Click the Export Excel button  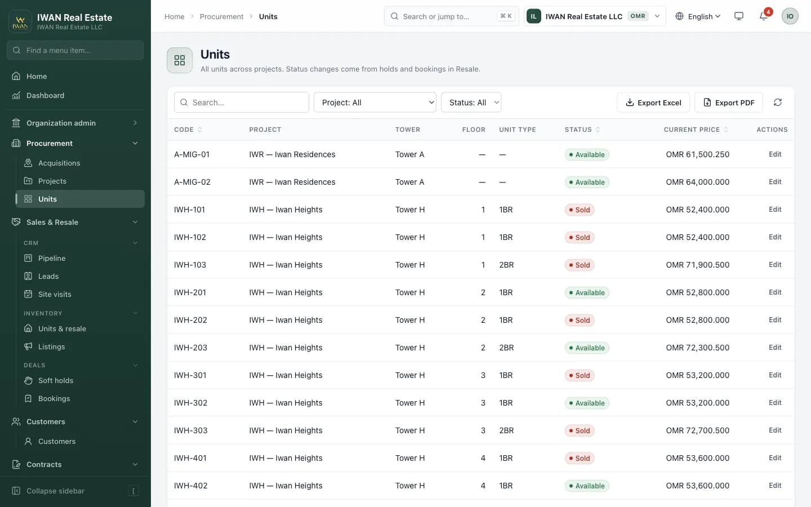pyautogui.click(x=653, y=103)
